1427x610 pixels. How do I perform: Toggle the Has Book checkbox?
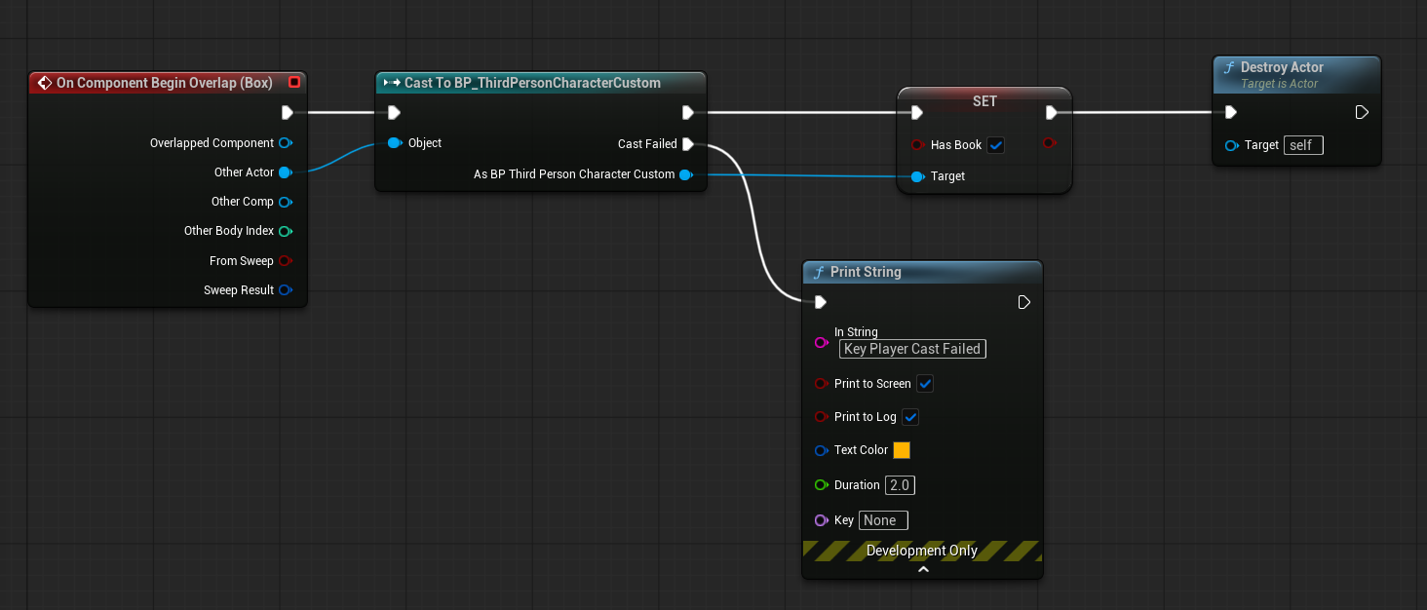click(996, 145)
